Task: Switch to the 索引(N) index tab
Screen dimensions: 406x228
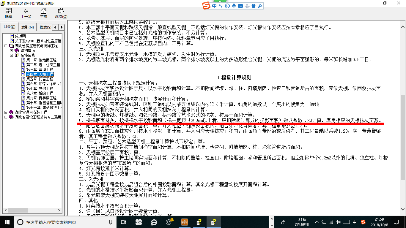Action: [27, 27]
